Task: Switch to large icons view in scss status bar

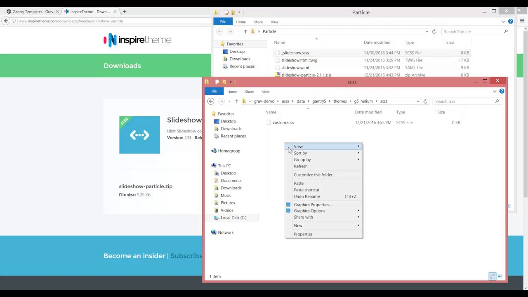Action: [500, 276]
